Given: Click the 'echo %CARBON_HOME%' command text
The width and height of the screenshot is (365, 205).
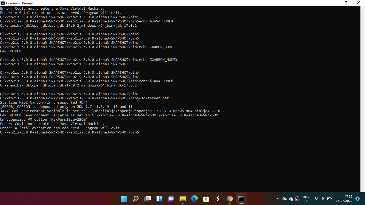Looking at the screenshot, I should tap(158, 60).
